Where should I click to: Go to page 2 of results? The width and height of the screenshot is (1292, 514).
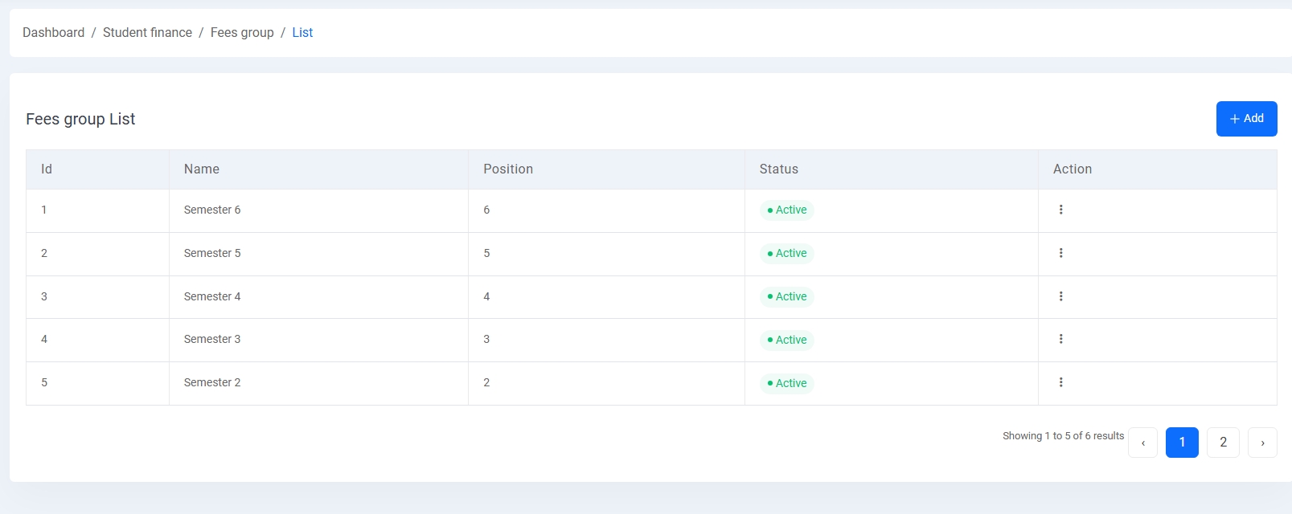coord(1223,442)
